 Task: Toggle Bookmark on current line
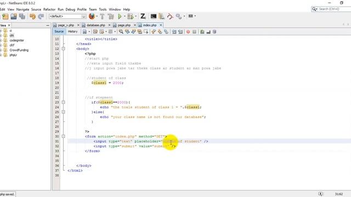coord(166,32)
